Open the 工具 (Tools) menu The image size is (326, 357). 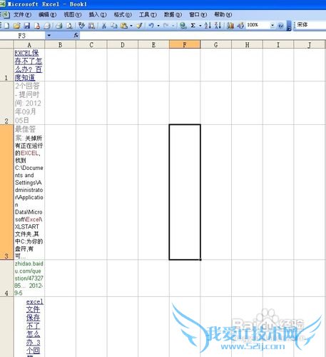[x=148, y=15]
